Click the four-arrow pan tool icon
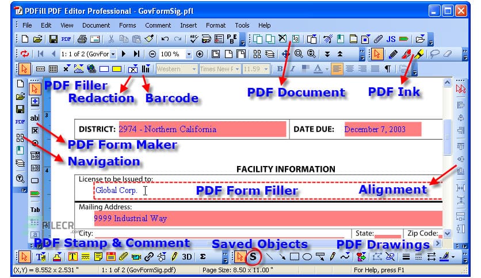Screen dimensions: 481x278 285,54
